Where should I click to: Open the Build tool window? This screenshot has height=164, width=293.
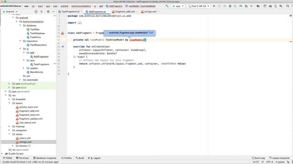click(x=80, y=158)
